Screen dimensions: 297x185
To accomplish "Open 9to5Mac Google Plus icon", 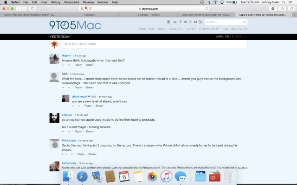I will 190,22.
